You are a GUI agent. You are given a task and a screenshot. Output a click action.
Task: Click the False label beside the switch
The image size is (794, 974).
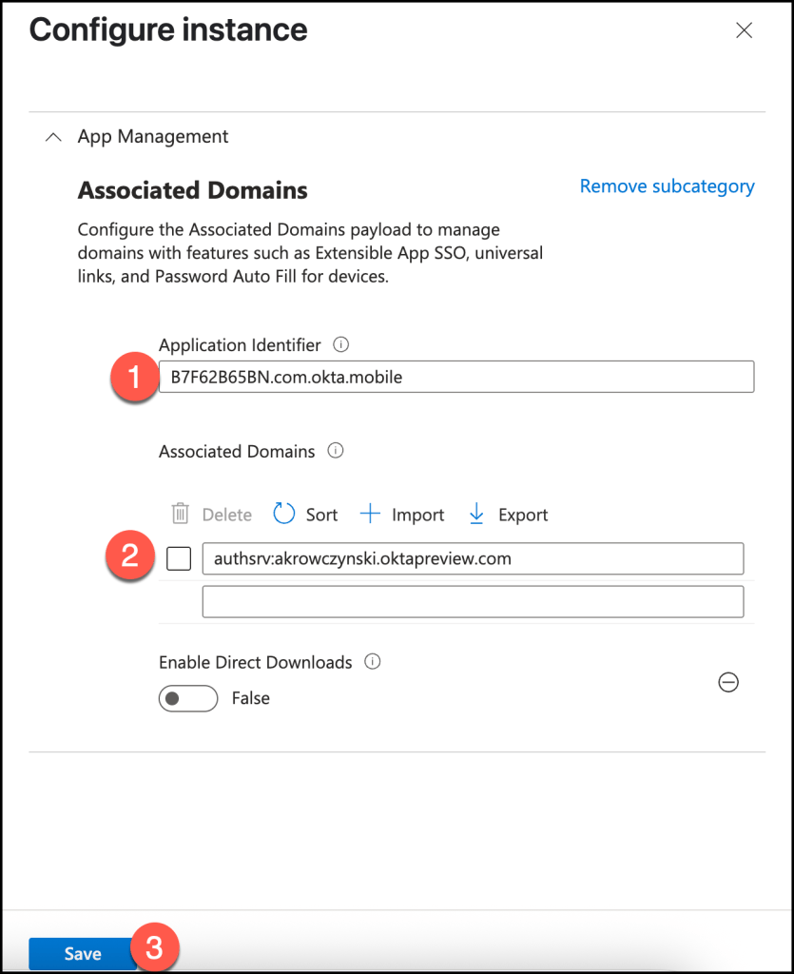click(251, 698)
